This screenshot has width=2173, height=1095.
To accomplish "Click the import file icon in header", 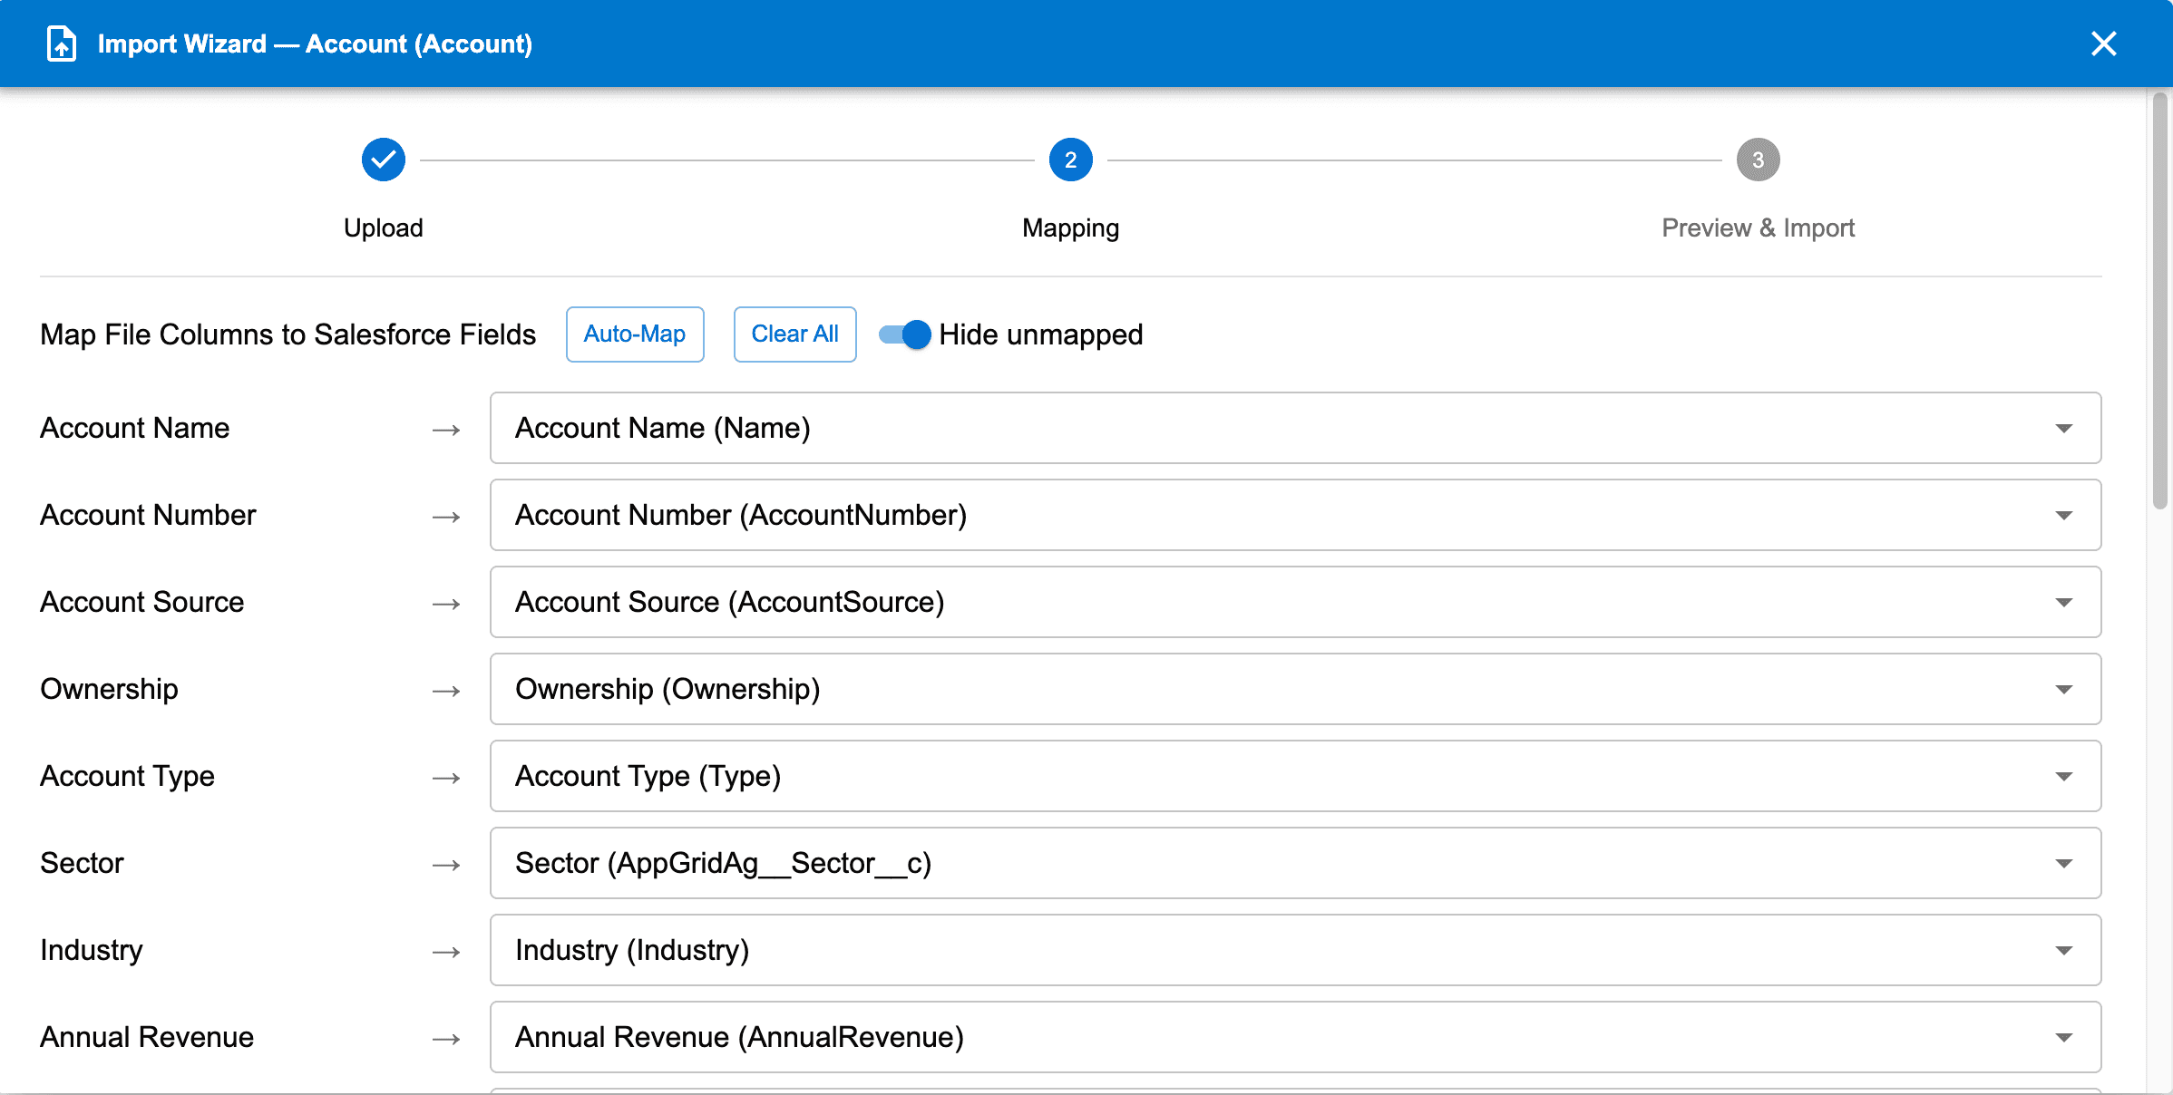I will point(62,44).
